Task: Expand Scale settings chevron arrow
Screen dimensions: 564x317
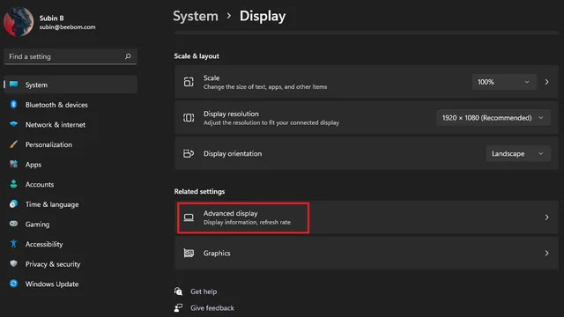Action: tap(546, 82)
